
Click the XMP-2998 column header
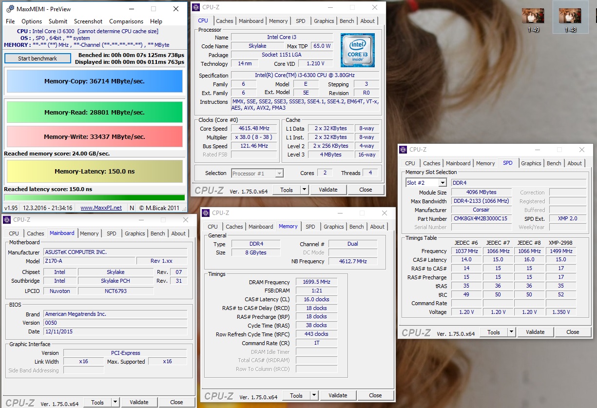[561, 243]
